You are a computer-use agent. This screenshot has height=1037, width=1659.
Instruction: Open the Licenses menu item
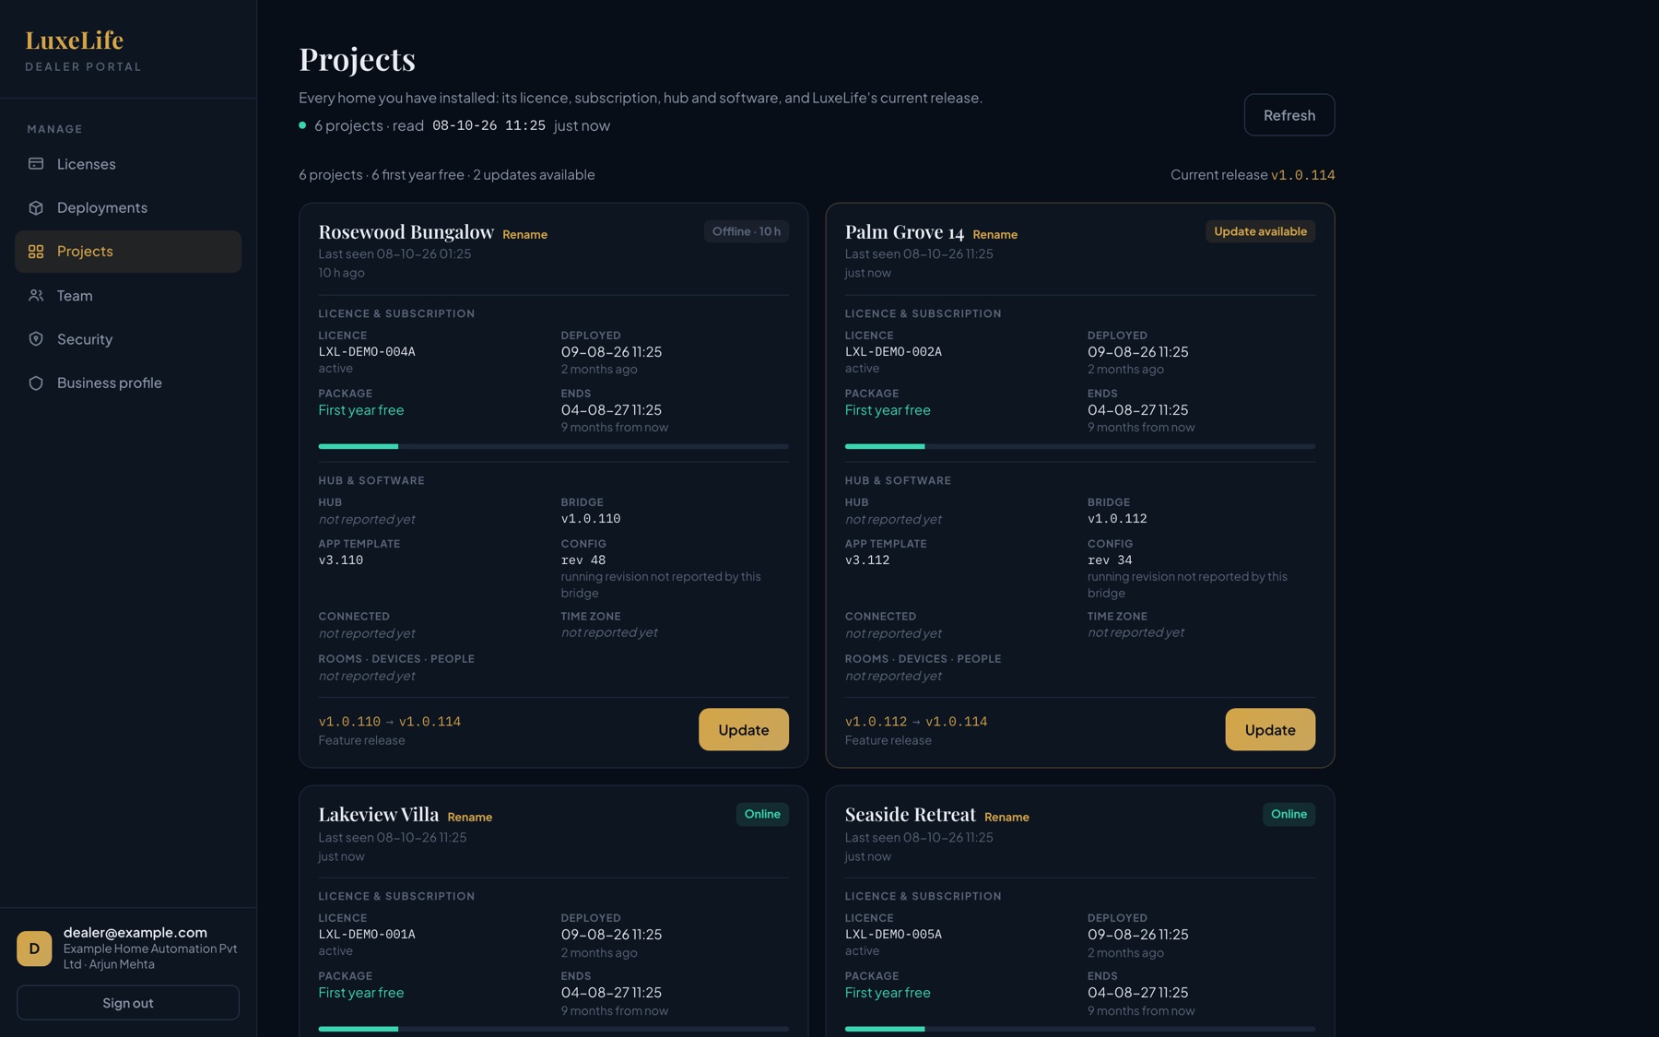[x=128, y=164]
